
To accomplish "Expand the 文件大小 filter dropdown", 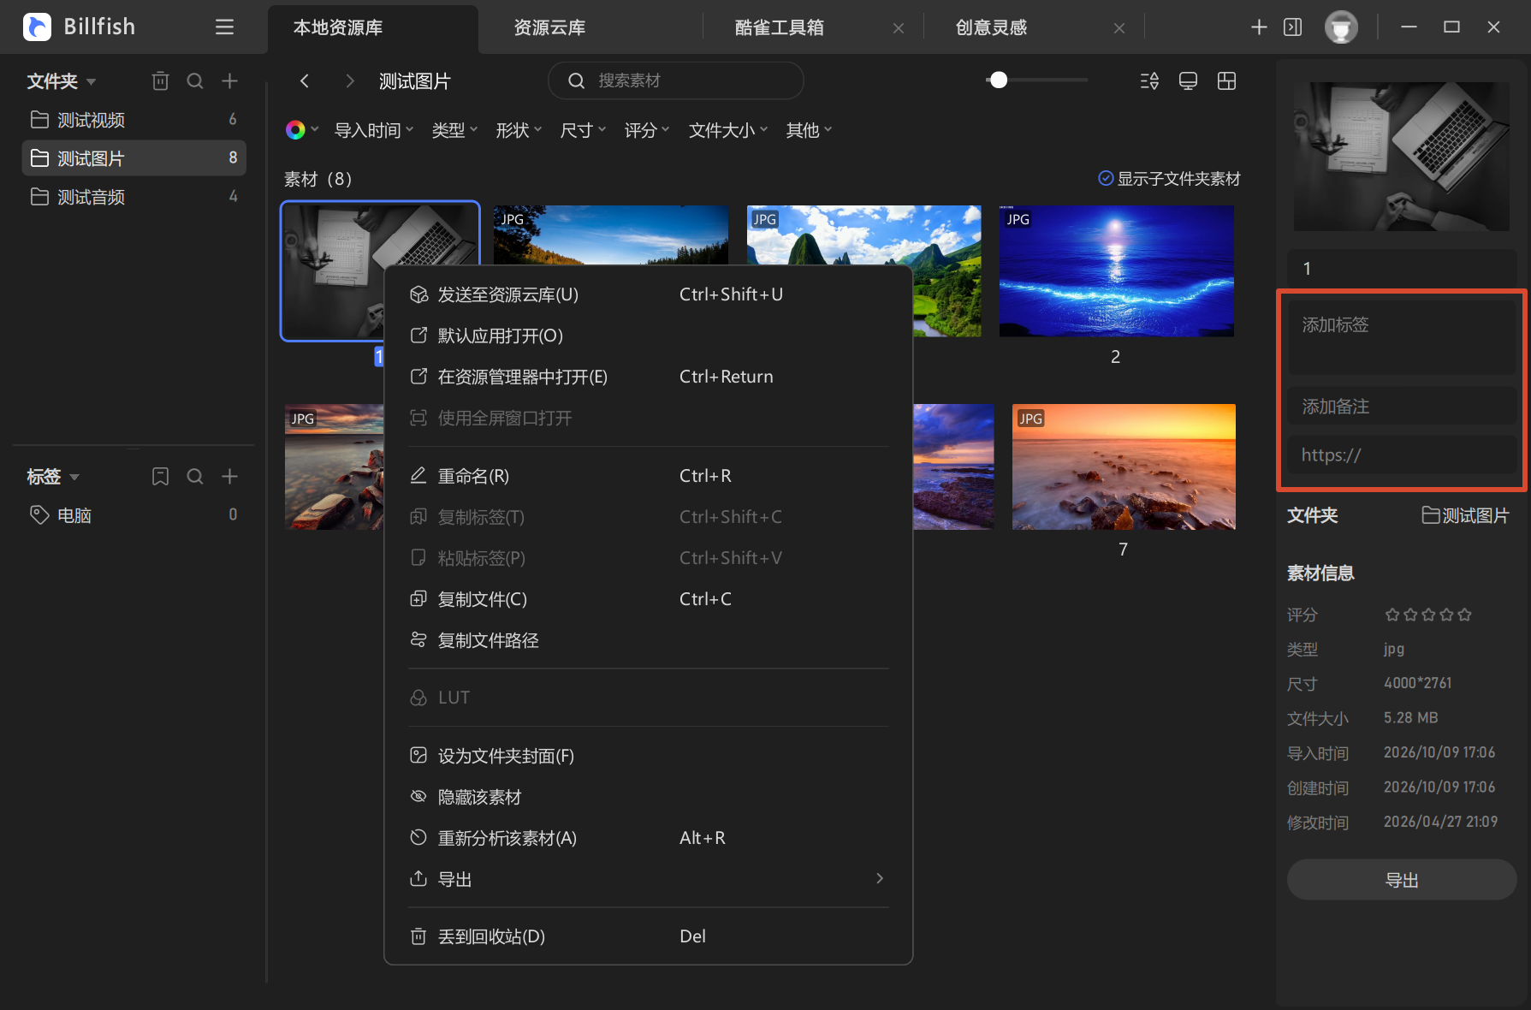I will click(x=728, y=130).
